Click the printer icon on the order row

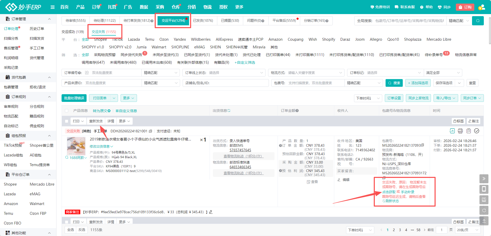pos(460,131)
